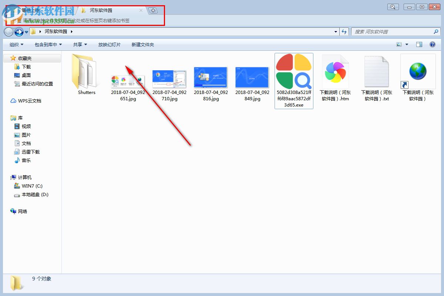Open the 文档 library

tap(23, 143)
